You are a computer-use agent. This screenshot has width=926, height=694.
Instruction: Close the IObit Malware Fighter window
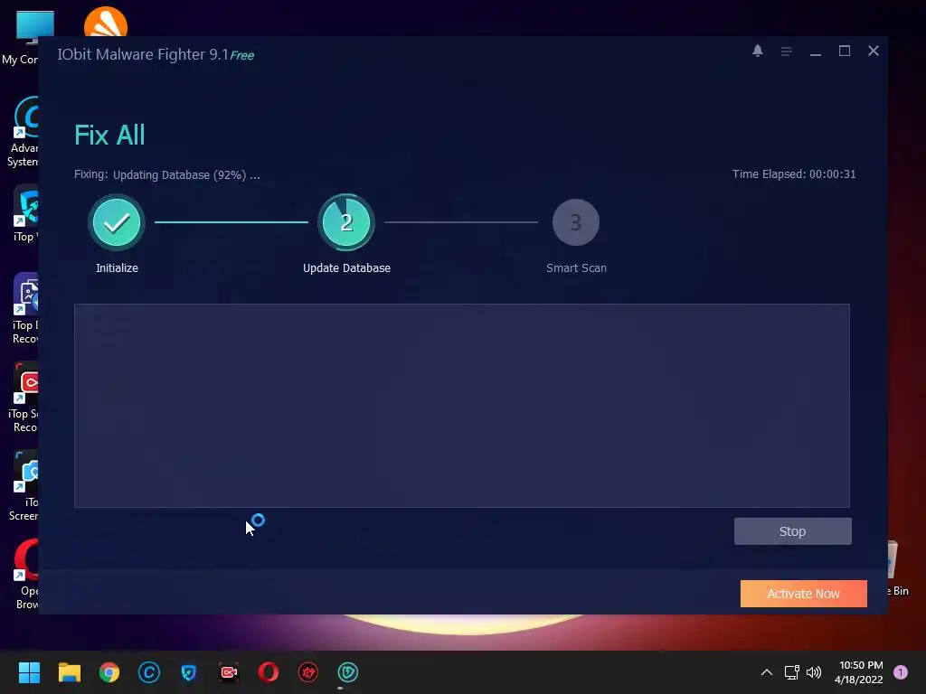point(874,51)
